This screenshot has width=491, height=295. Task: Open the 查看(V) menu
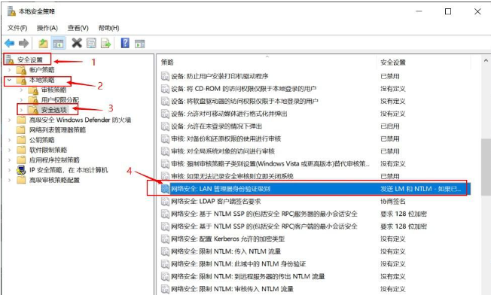coord(78,28)
